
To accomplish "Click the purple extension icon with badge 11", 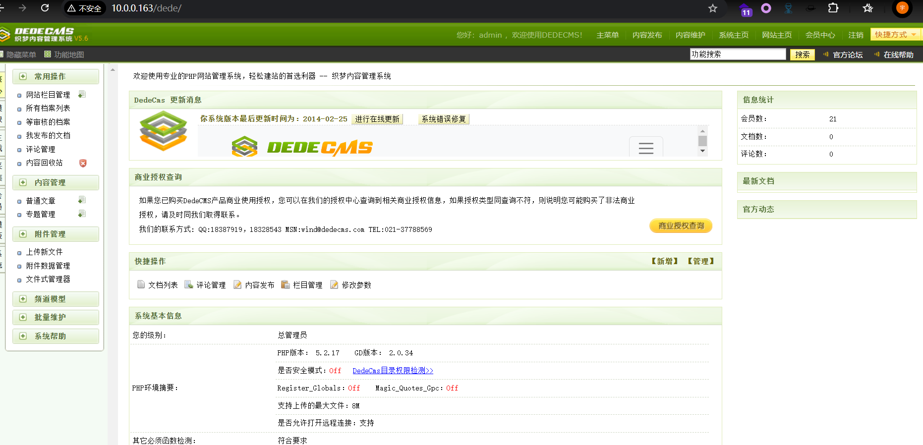I will tap(746, 9).
